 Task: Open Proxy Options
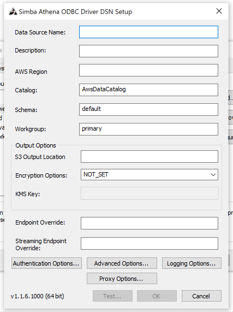click(122, 279)
